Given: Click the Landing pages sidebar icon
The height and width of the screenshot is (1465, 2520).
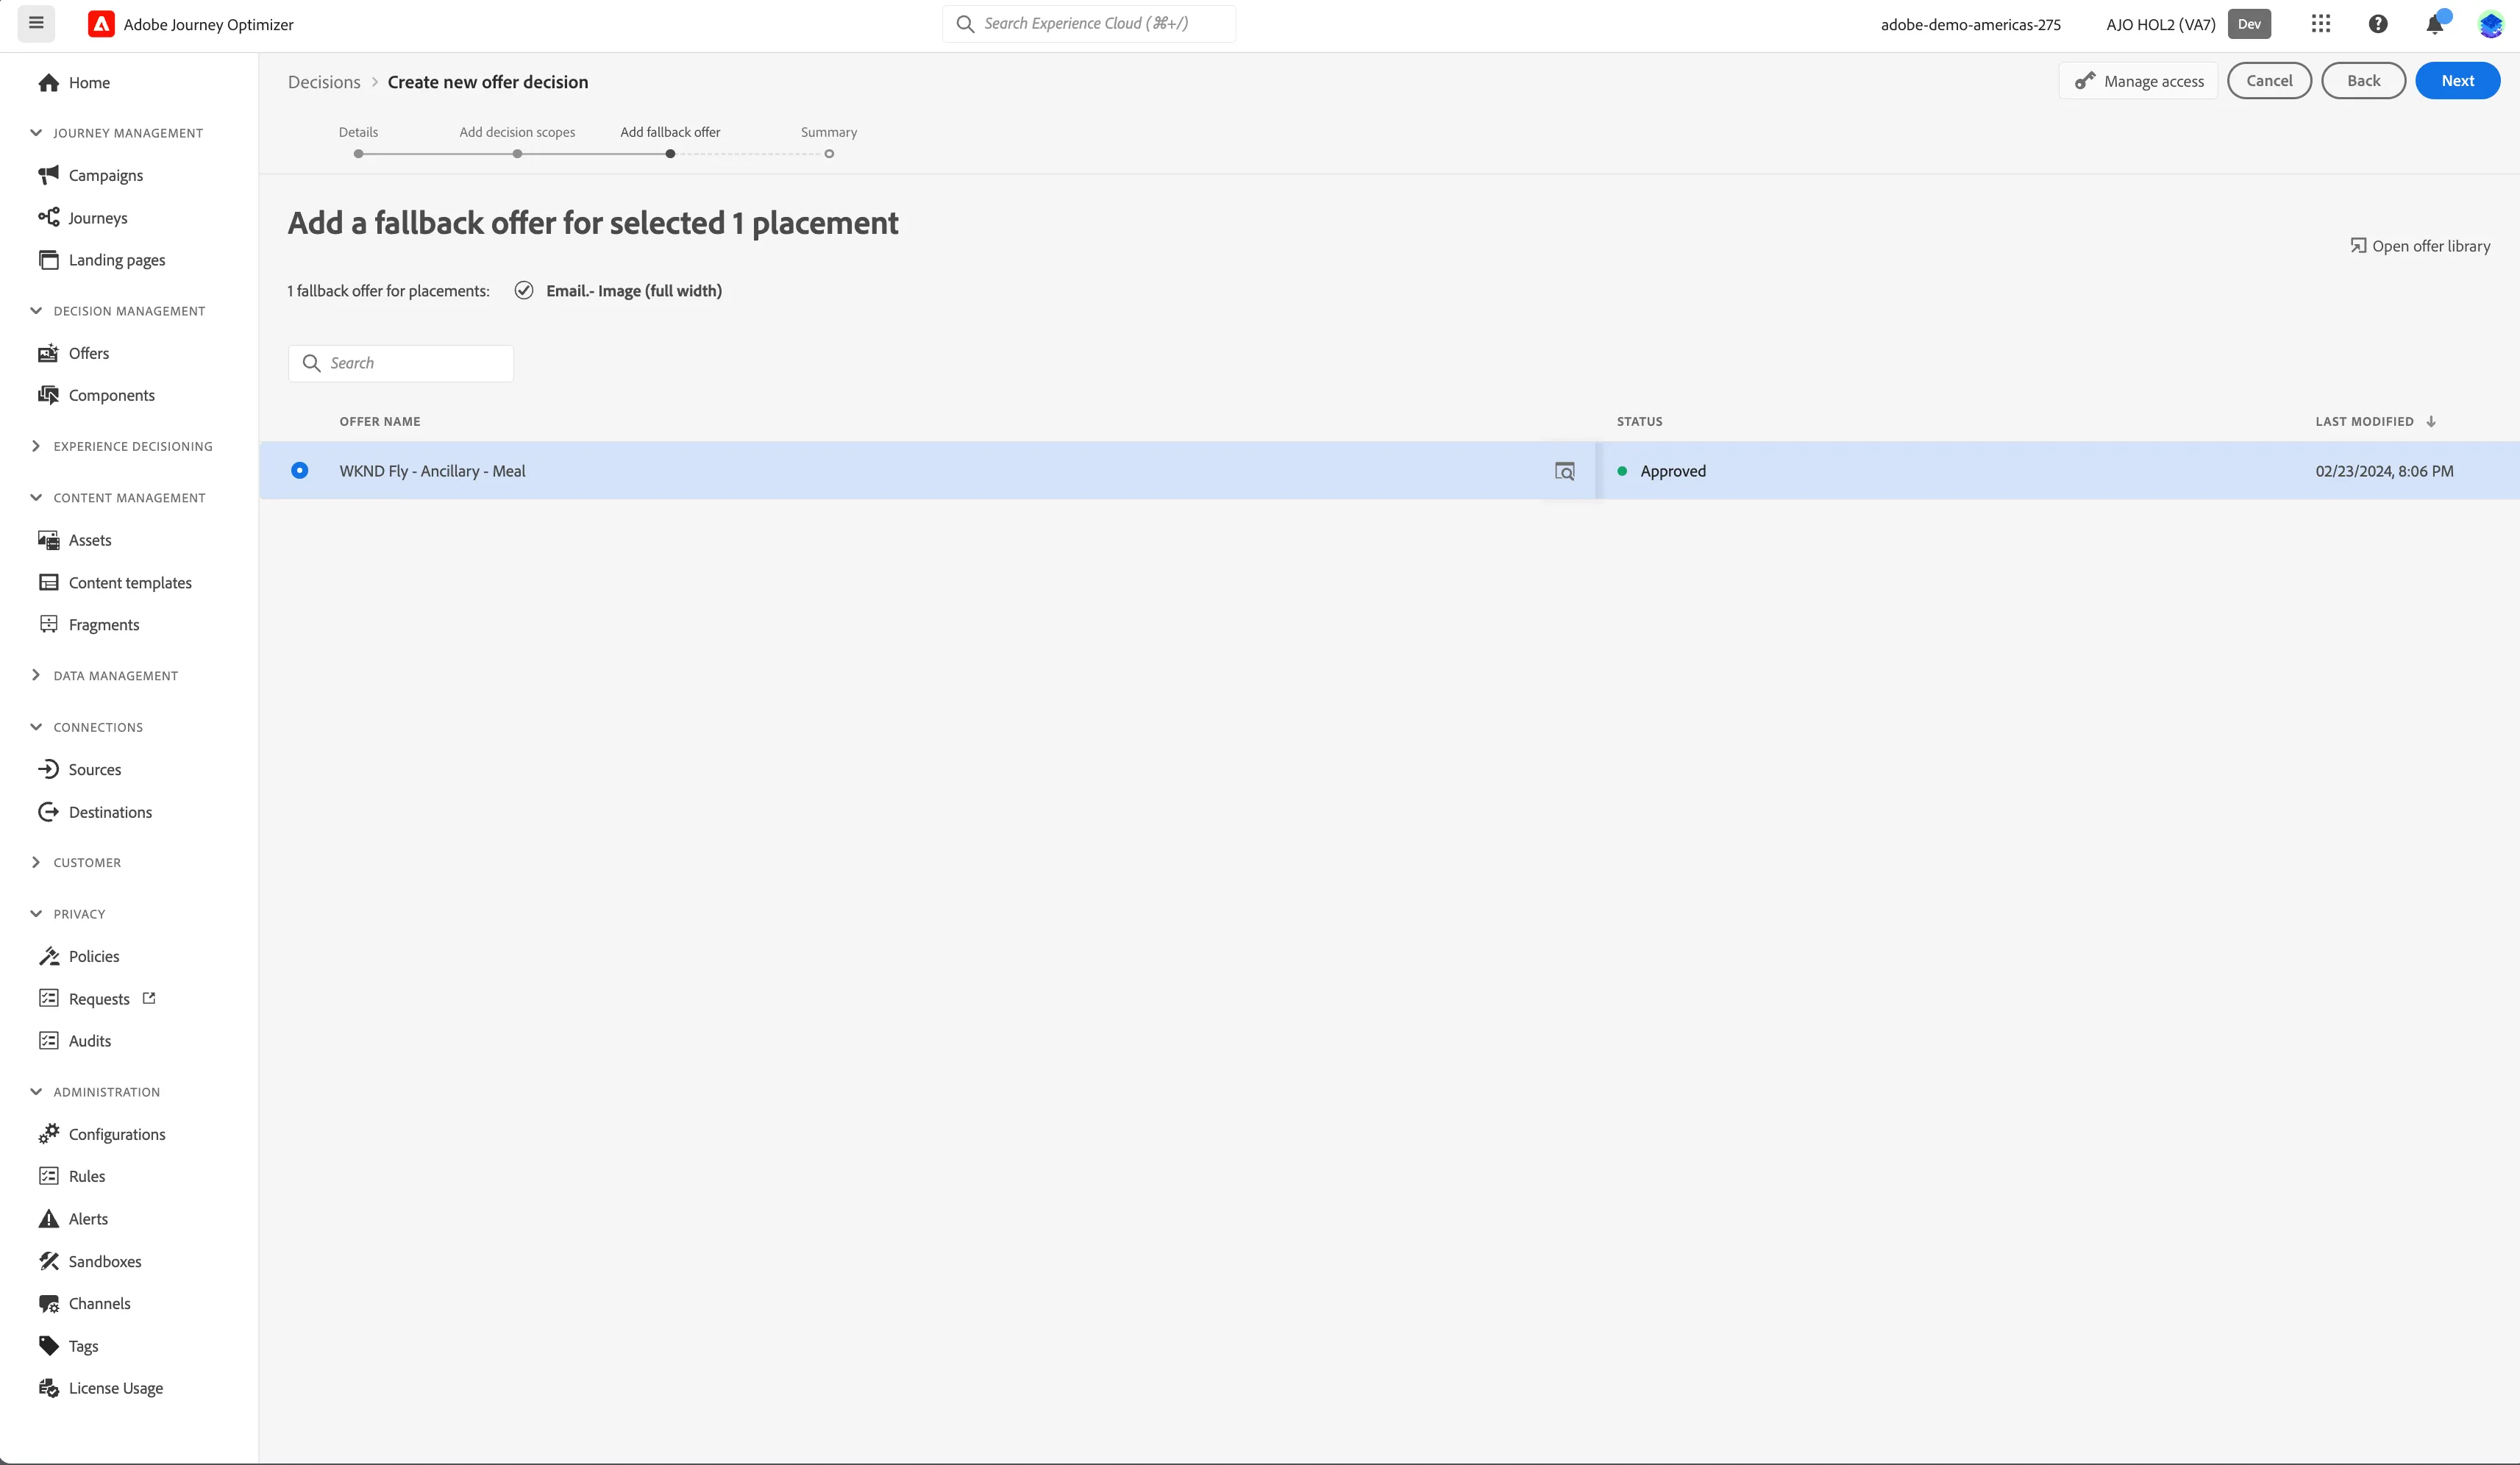Looking at the screenshot, I should pos(48,260).
